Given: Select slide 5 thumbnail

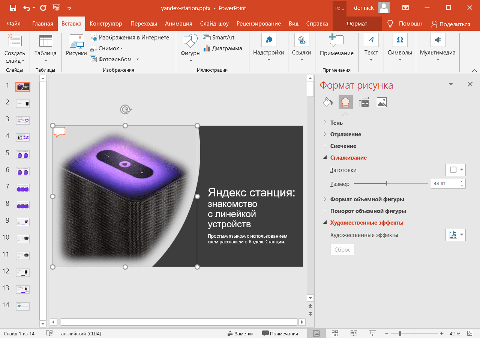Looking at the screenshot, I should pos(23,154).
